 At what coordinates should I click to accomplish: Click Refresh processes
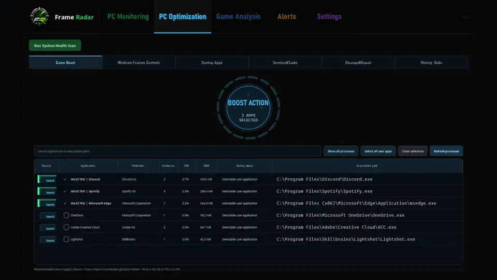coord(446,151)
